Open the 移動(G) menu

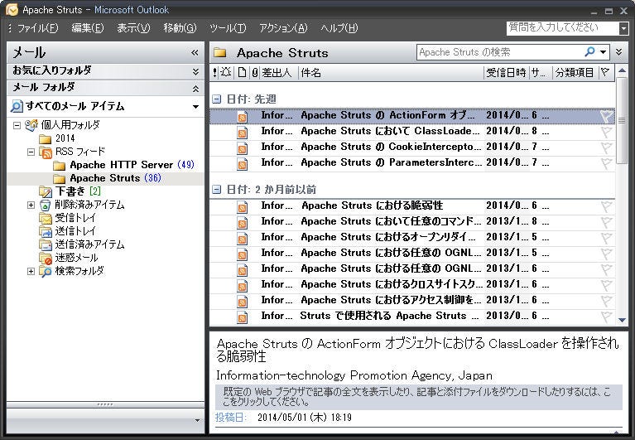point(180,28)
